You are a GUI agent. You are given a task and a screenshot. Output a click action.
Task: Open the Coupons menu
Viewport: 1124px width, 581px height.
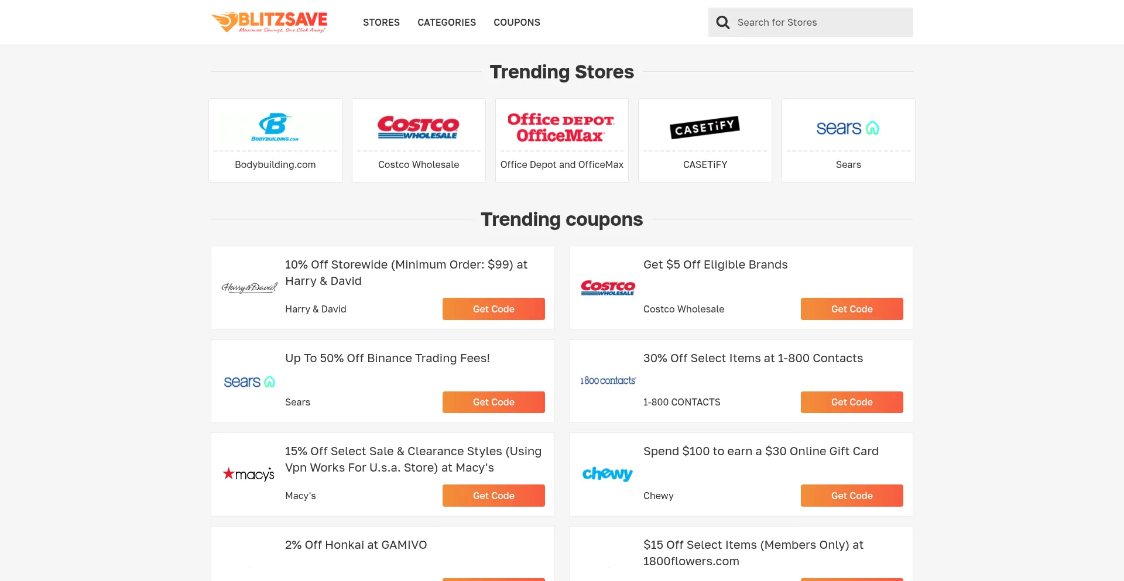(x=517, y=22)
